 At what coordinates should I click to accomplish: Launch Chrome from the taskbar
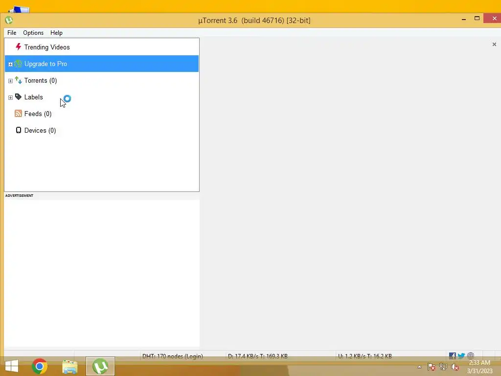(40, 366)
